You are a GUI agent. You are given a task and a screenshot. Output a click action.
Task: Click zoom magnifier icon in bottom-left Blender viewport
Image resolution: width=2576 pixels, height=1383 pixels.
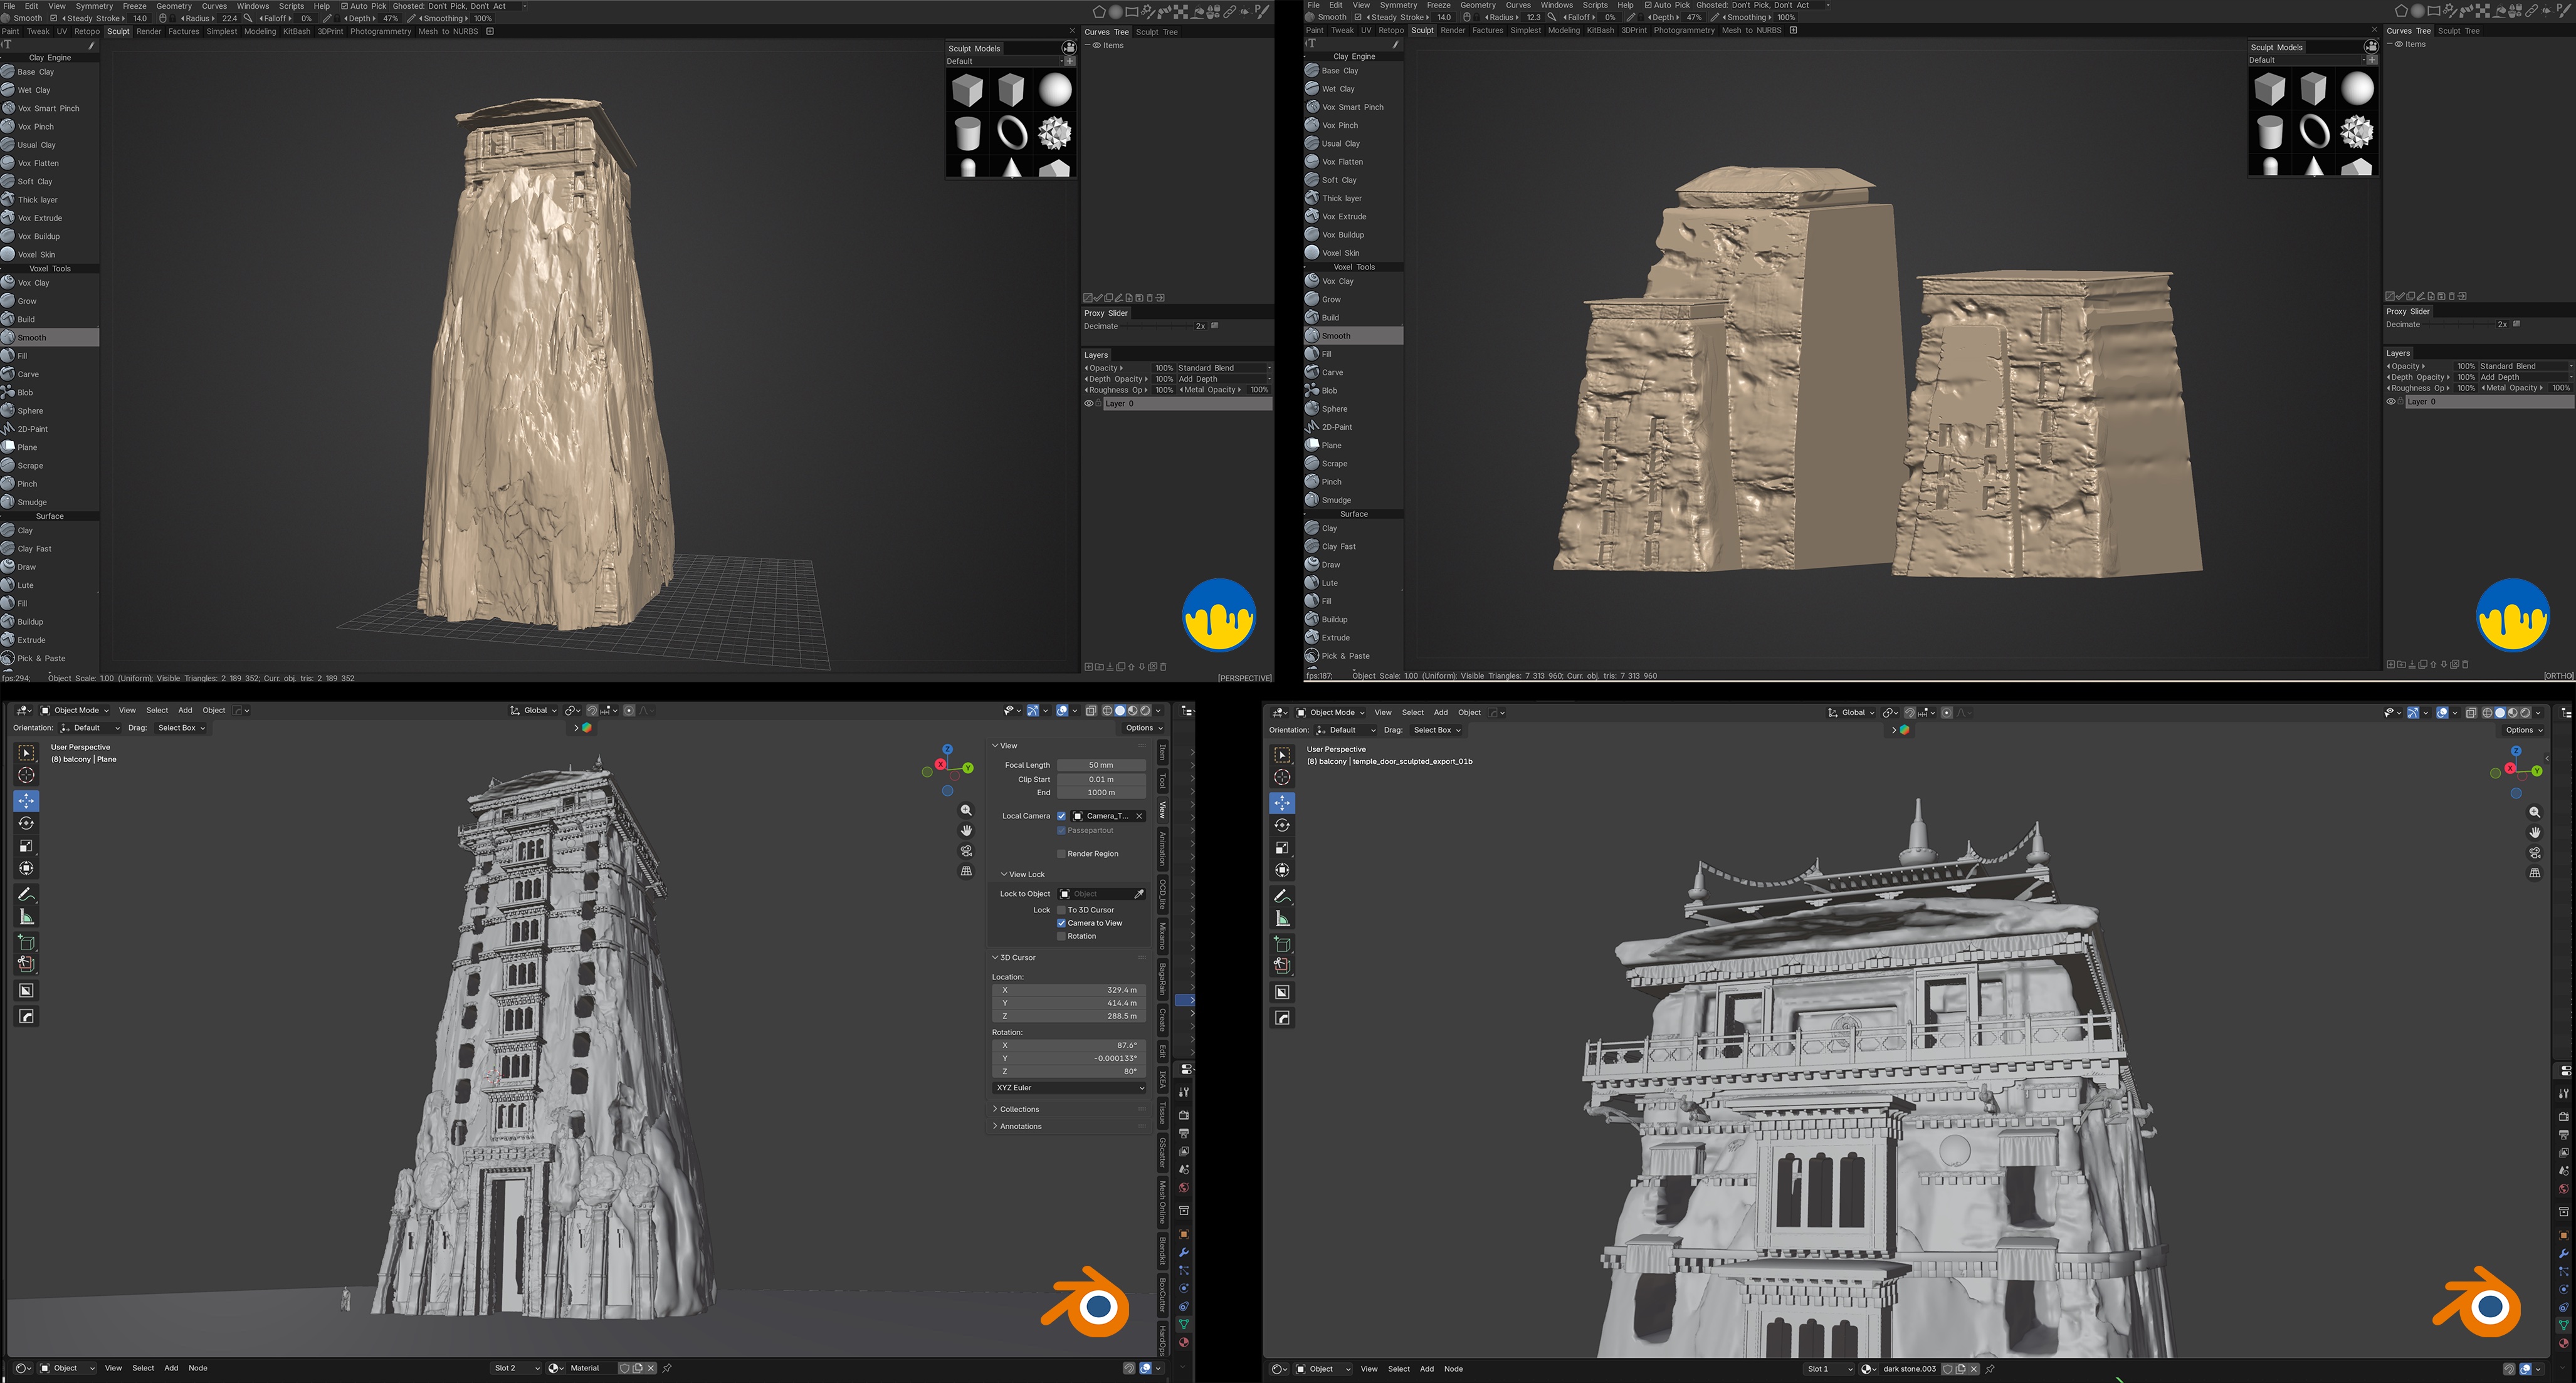click(966, 810)
